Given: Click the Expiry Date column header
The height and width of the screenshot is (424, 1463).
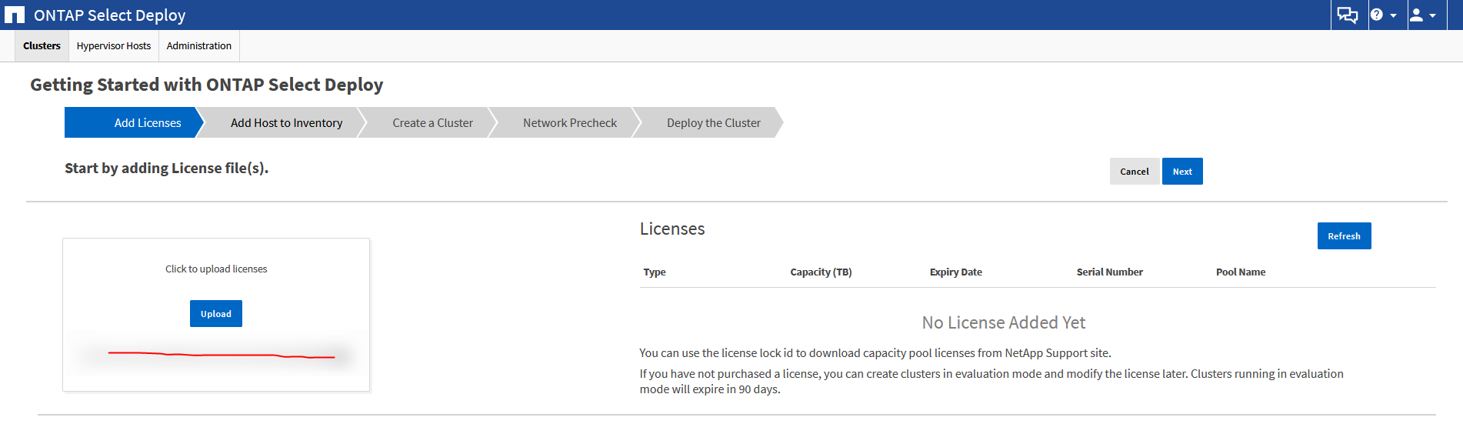Looking at the screenshot, I should pyautogui.click(x=955, y=272).
